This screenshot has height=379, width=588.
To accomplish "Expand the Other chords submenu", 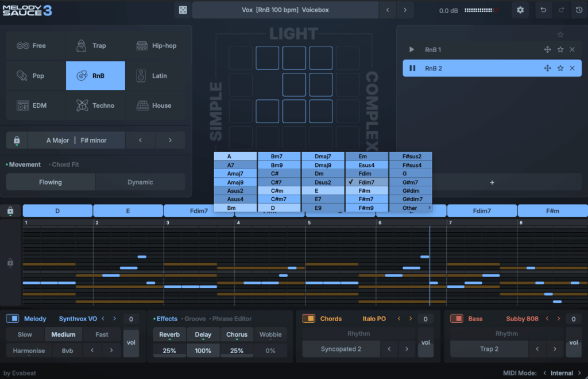I will pos(411,208).
